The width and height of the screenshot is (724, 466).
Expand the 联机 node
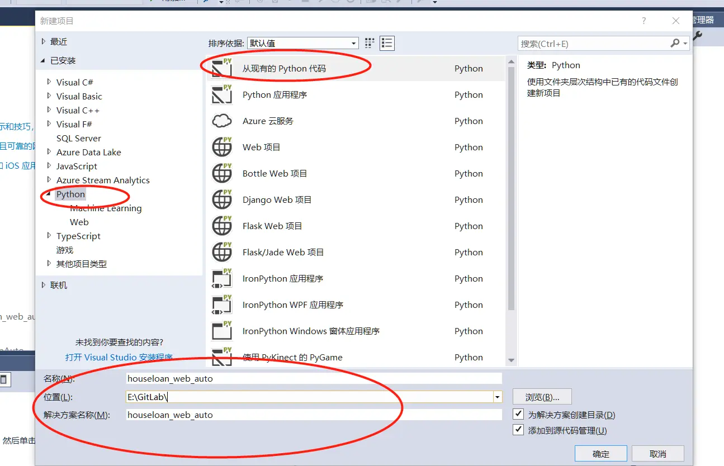(44, 285)
